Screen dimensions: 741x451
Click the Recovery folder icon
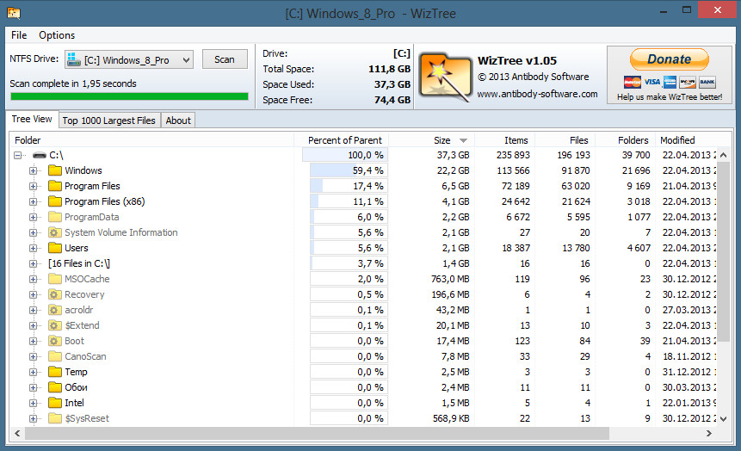pos(55,294)
